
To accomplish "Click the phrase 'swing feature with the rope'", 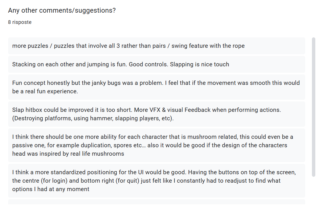I will click(x=208, y=46).
